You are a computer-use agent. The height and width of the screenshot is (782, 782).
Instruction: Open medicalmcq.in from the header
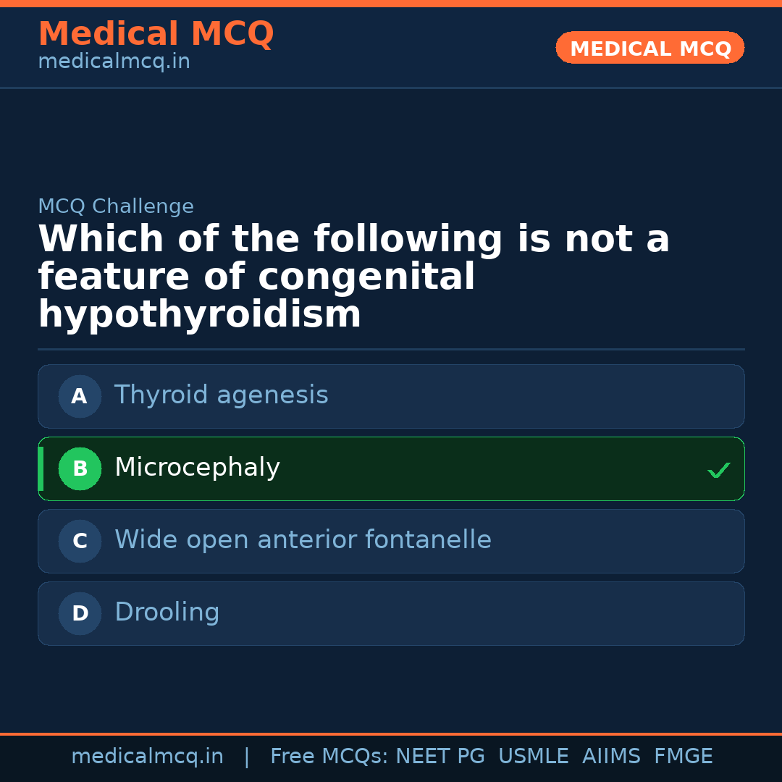click(x=114, y=62)
